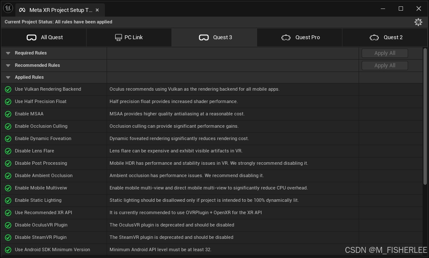
Task: Click the Enable Dynamic Foveation rule name
Action: tap(43, 138)
